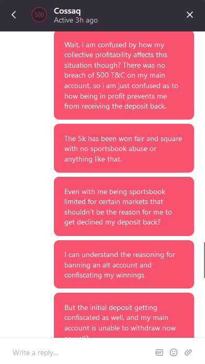Click the Cossaq contact name
The height and width of the screenshot is (364, 205).
pos(67,11)
